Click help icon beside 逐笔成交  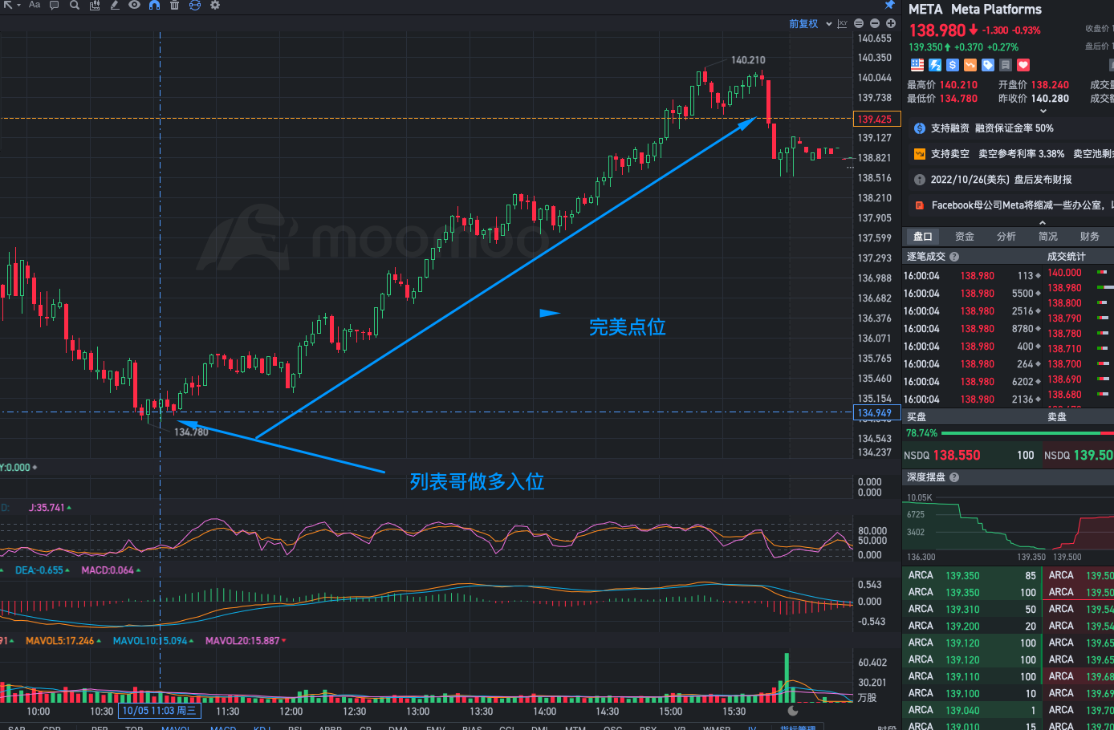click(x=954, y=257)
